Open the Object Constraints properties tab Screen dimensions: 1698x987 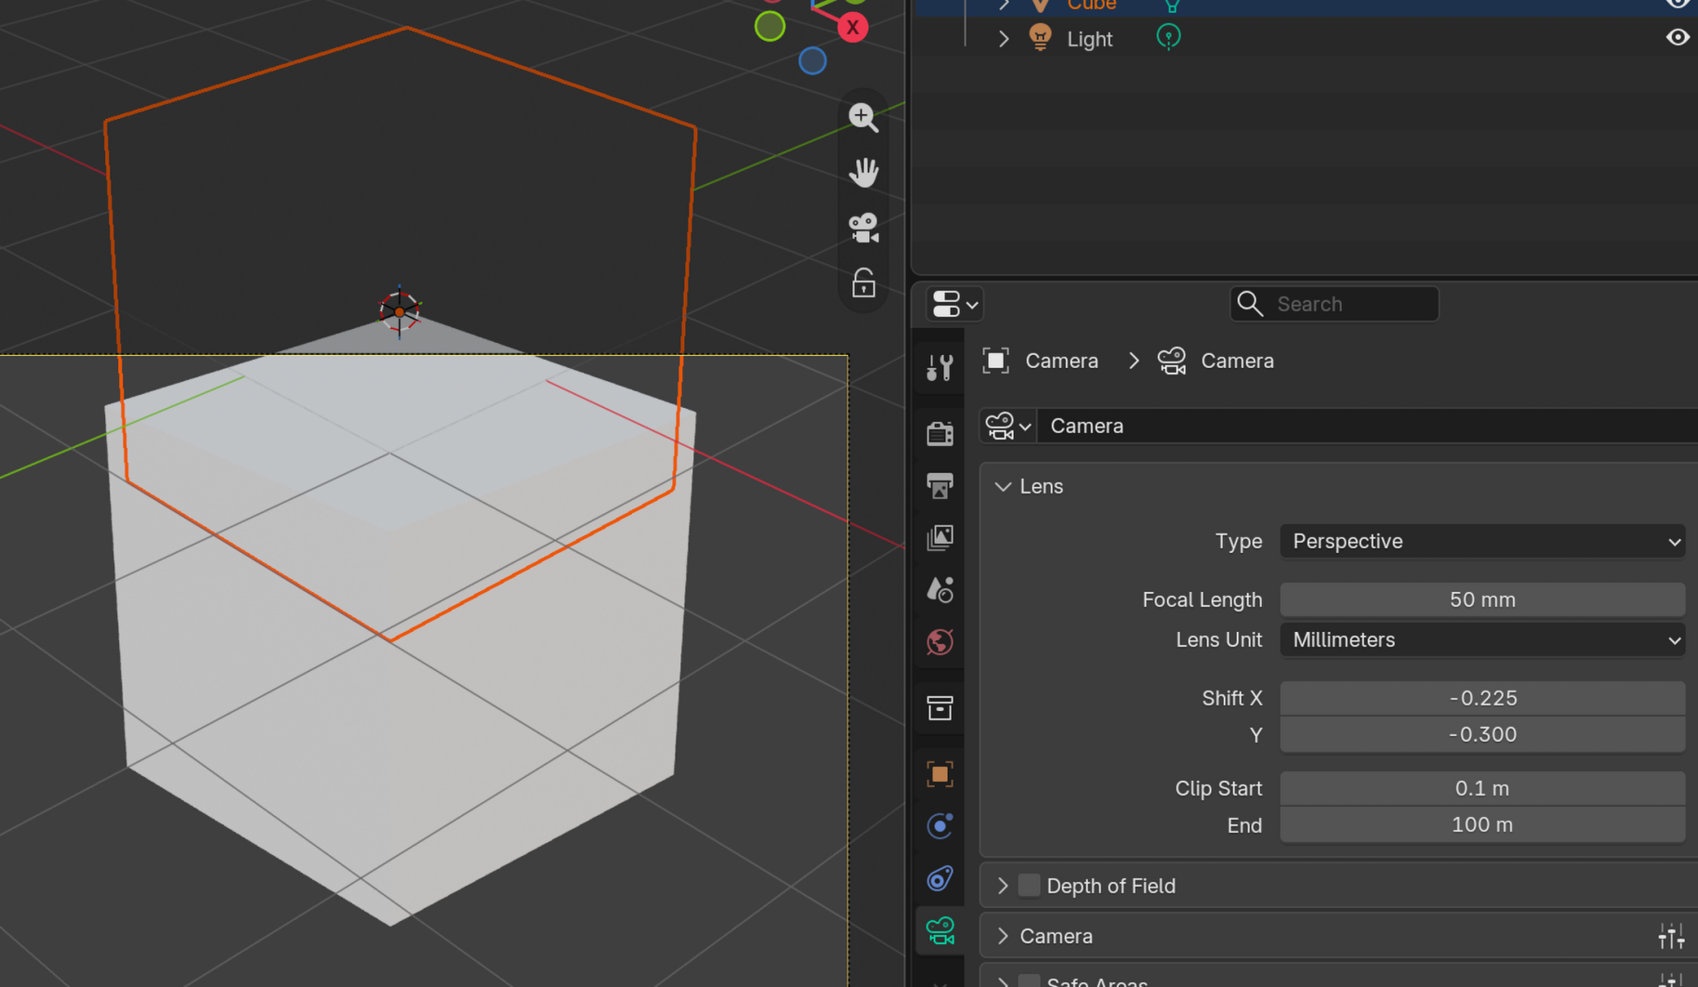point(940,878)
